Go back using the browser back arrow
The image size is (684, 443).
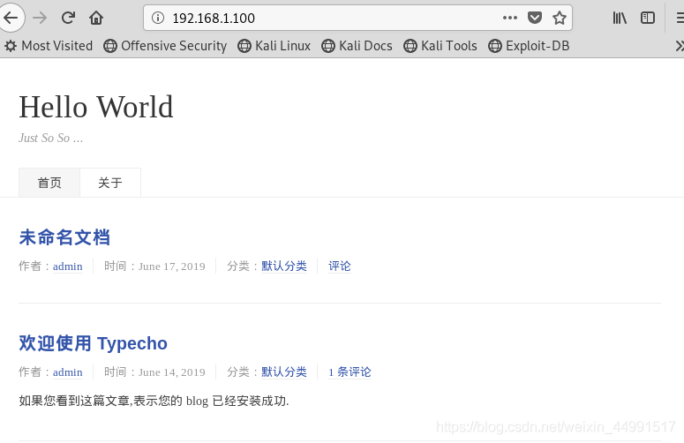tap(11, 18)
